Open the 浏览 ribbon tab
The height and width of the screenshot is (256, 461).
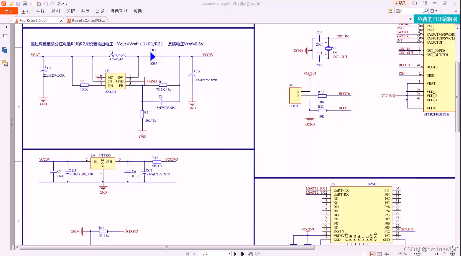click(100, 11)
